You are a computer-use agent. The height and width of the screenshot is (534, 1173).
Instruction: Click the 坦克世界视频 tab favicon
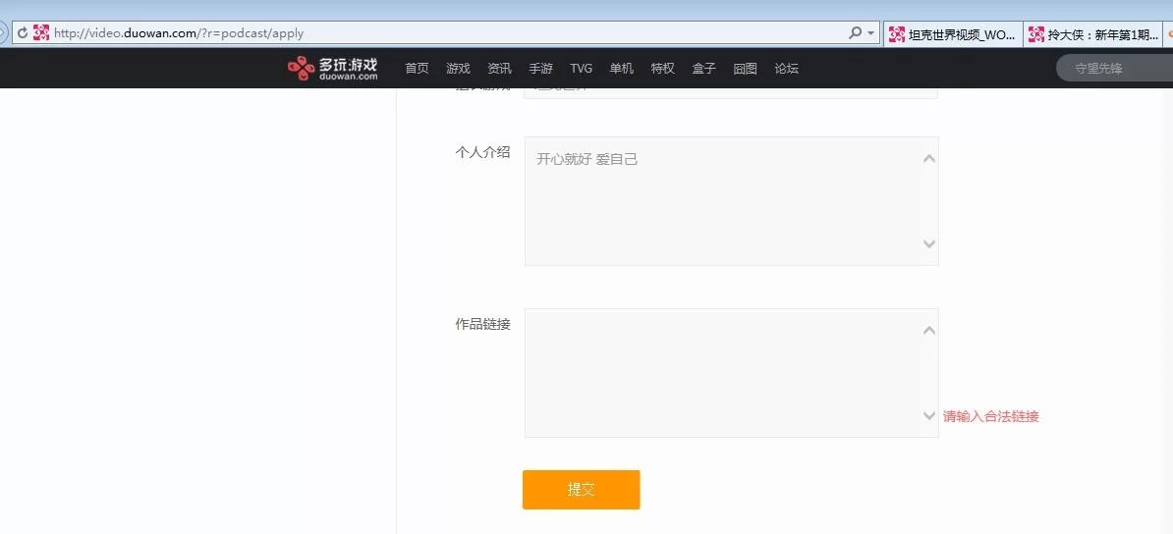896,34
